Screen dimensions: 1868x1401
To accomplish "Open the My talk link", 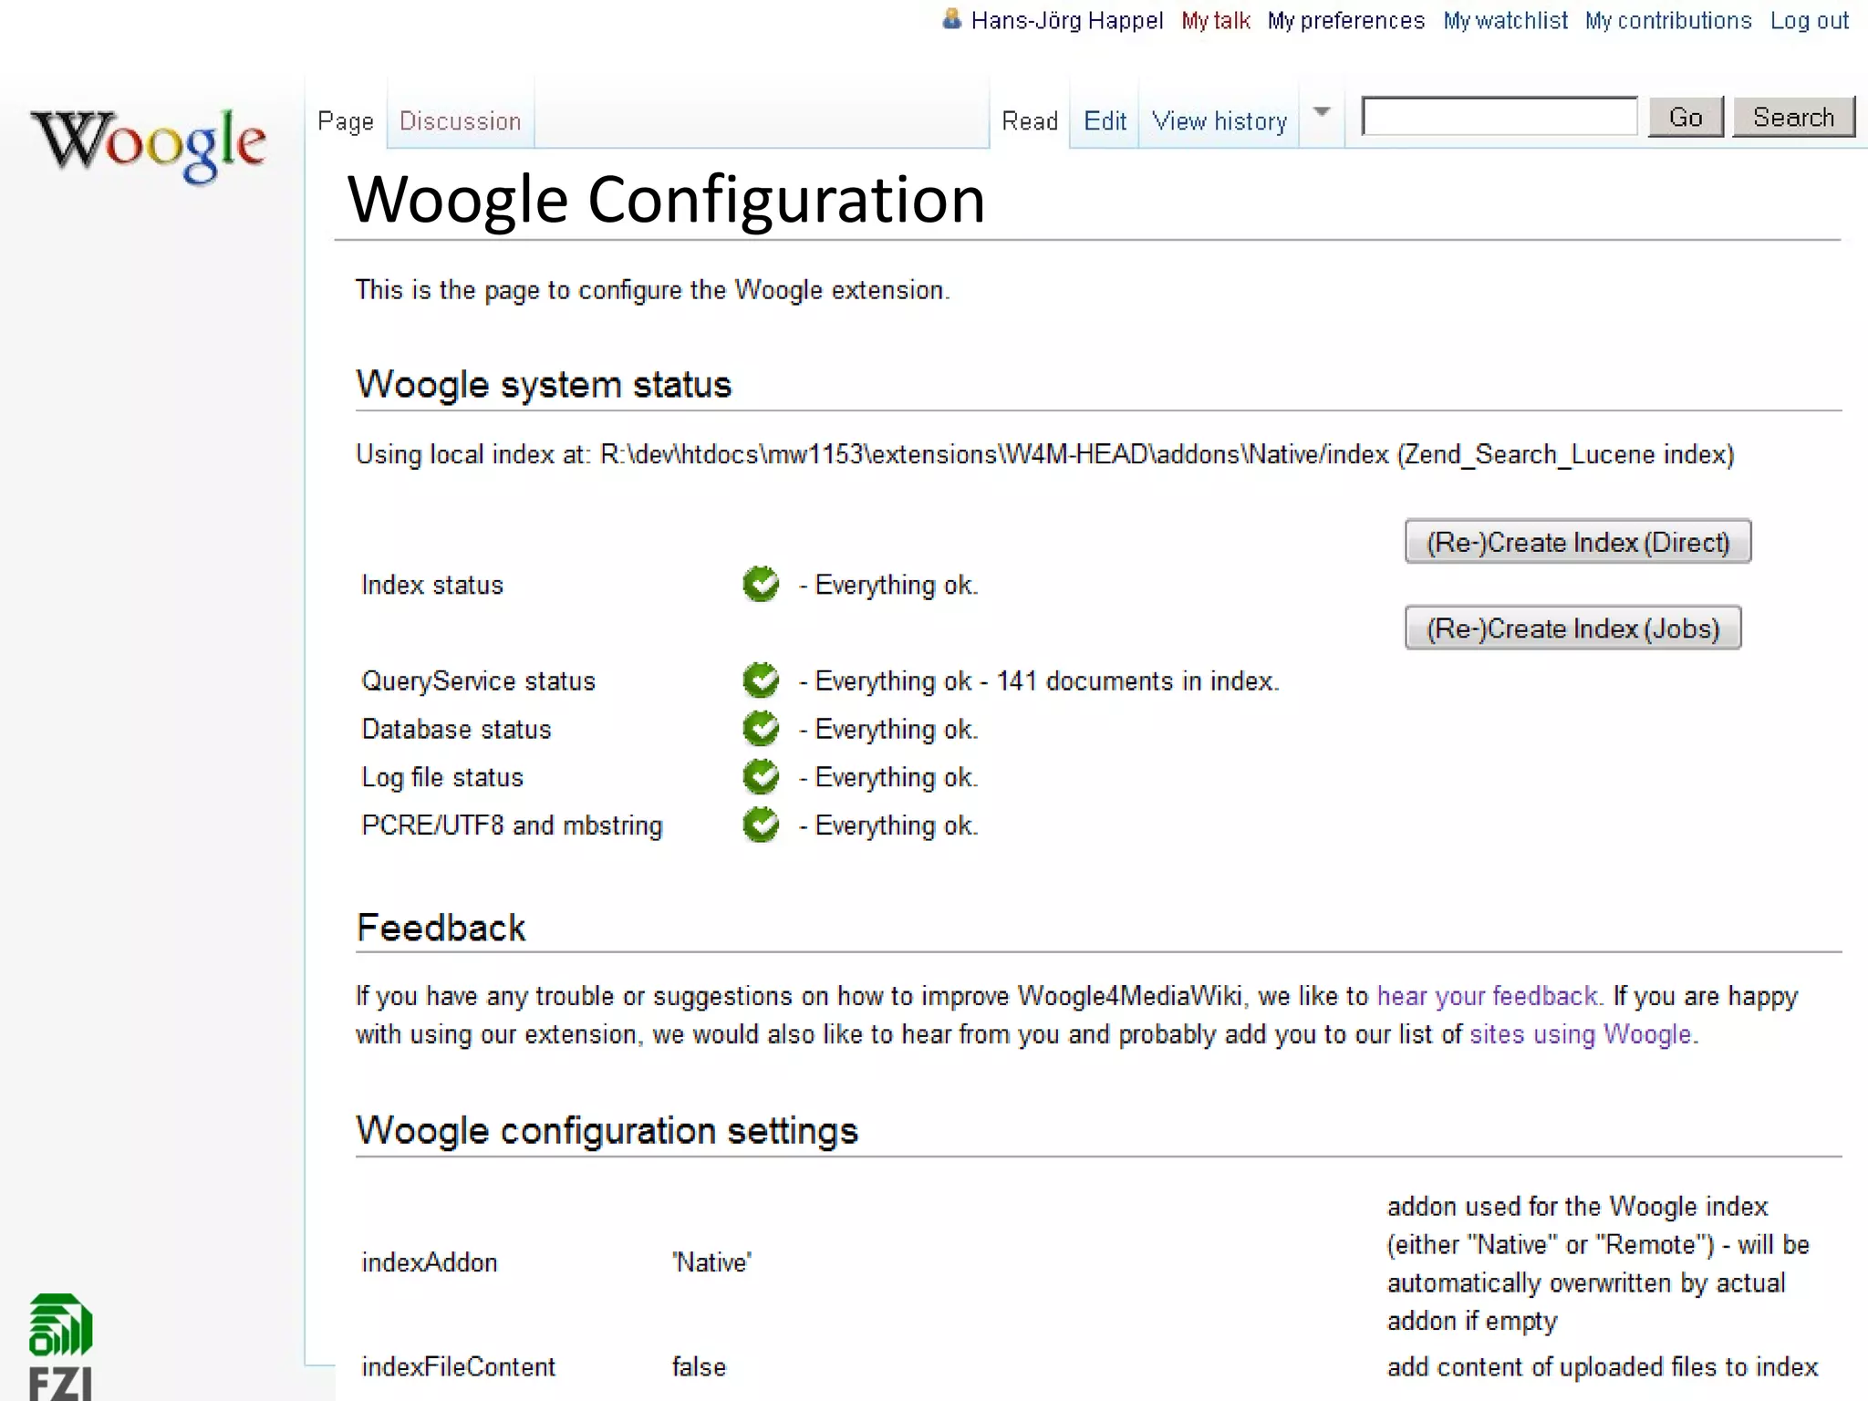I will pyautogui.click(x=1216, y=20).
